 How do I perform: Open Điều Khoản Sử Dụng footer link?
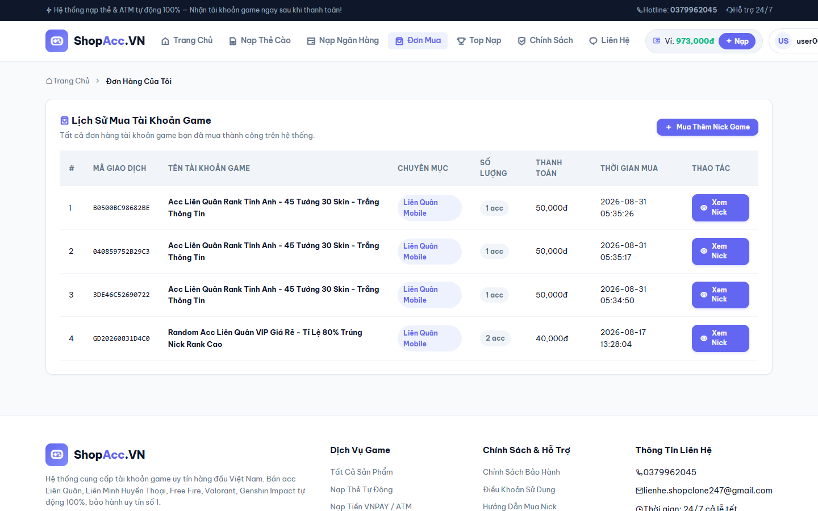click(x=519, y=489)
